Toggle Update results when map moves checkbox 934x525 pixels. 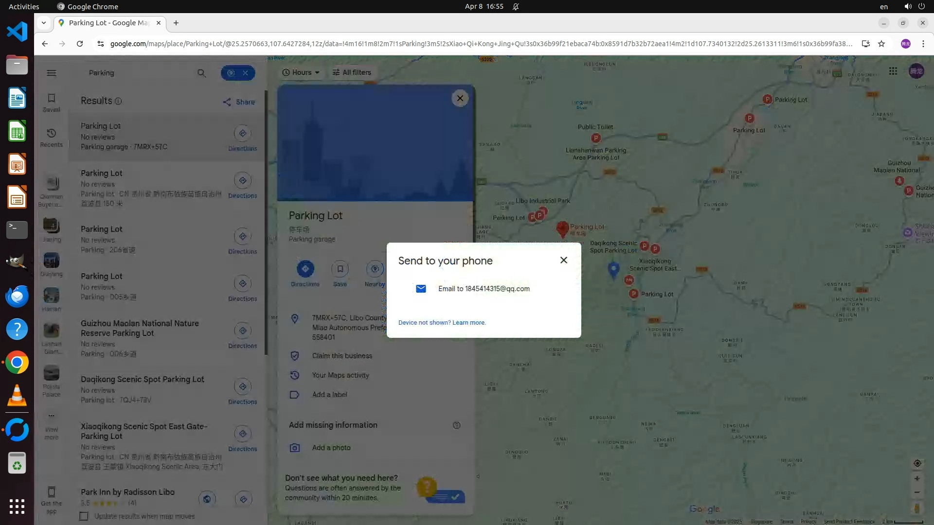point(84,516)
